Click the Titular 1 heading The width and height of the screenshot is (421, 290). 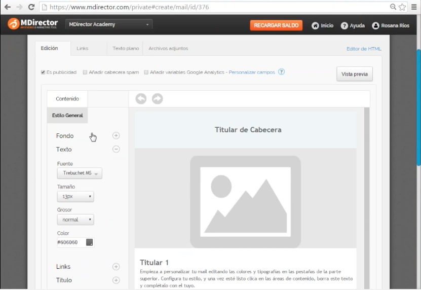[154, 263]
